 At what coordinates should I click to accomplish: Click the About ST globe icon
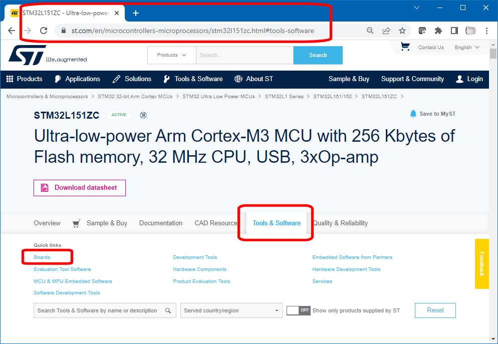pos(238,79)
